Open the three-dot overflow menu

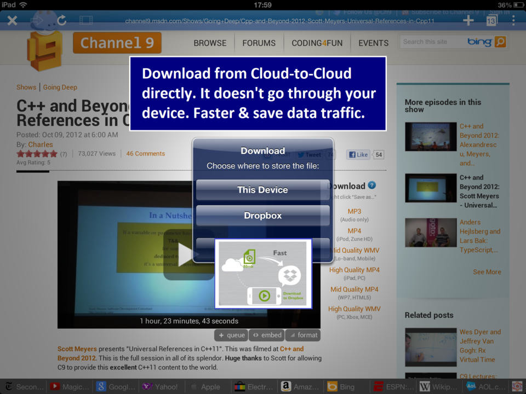pos(513,20)
